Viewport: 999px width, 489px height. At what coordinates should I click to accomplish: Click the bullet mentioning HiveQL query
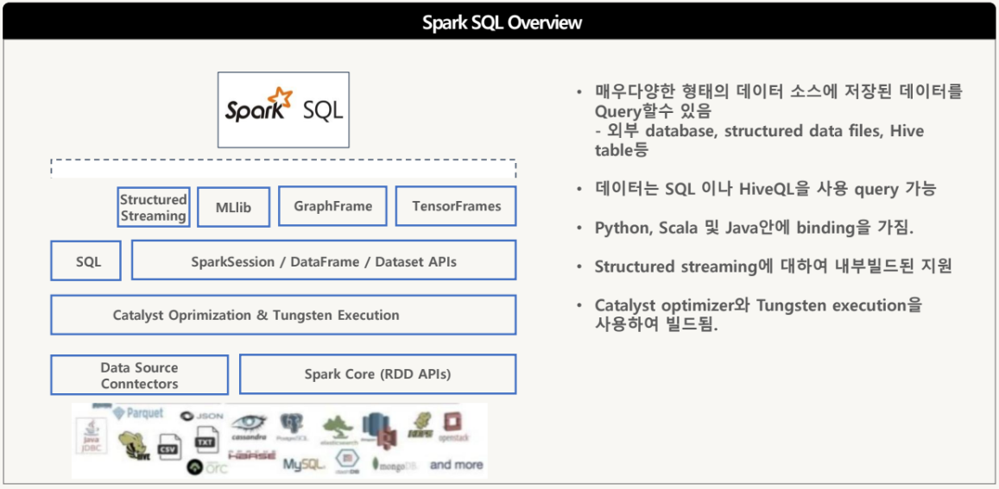(767, 190)
